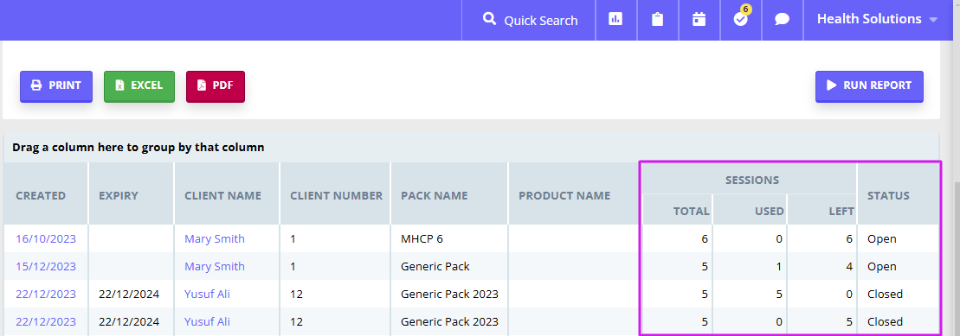Open tasks checkmark icon with badge 6
The image size is (960, 336).
click(x=741, y=18)
